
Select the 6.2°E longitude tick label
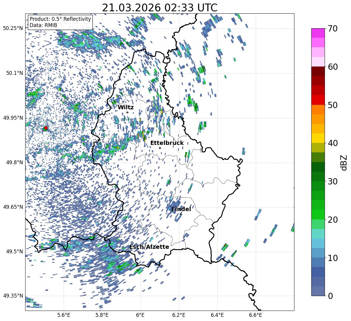point(179,315)
